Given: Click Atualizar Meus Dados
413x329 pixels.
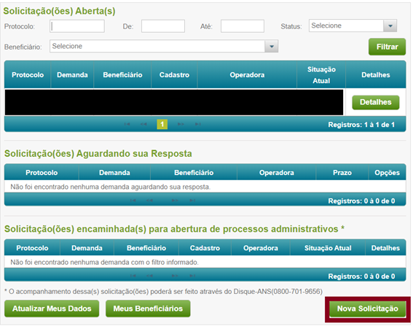Looking at the screenshot, I should coord(52,309).
